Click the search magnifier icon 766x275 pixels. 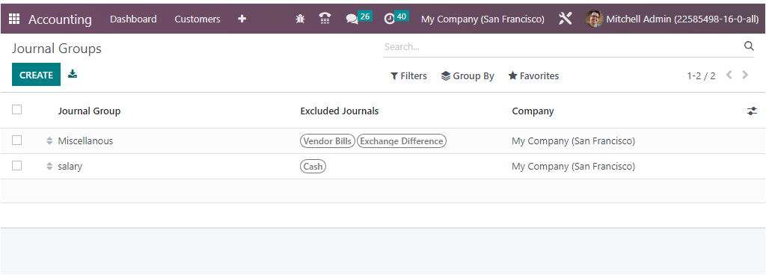[x=748, y=46]
